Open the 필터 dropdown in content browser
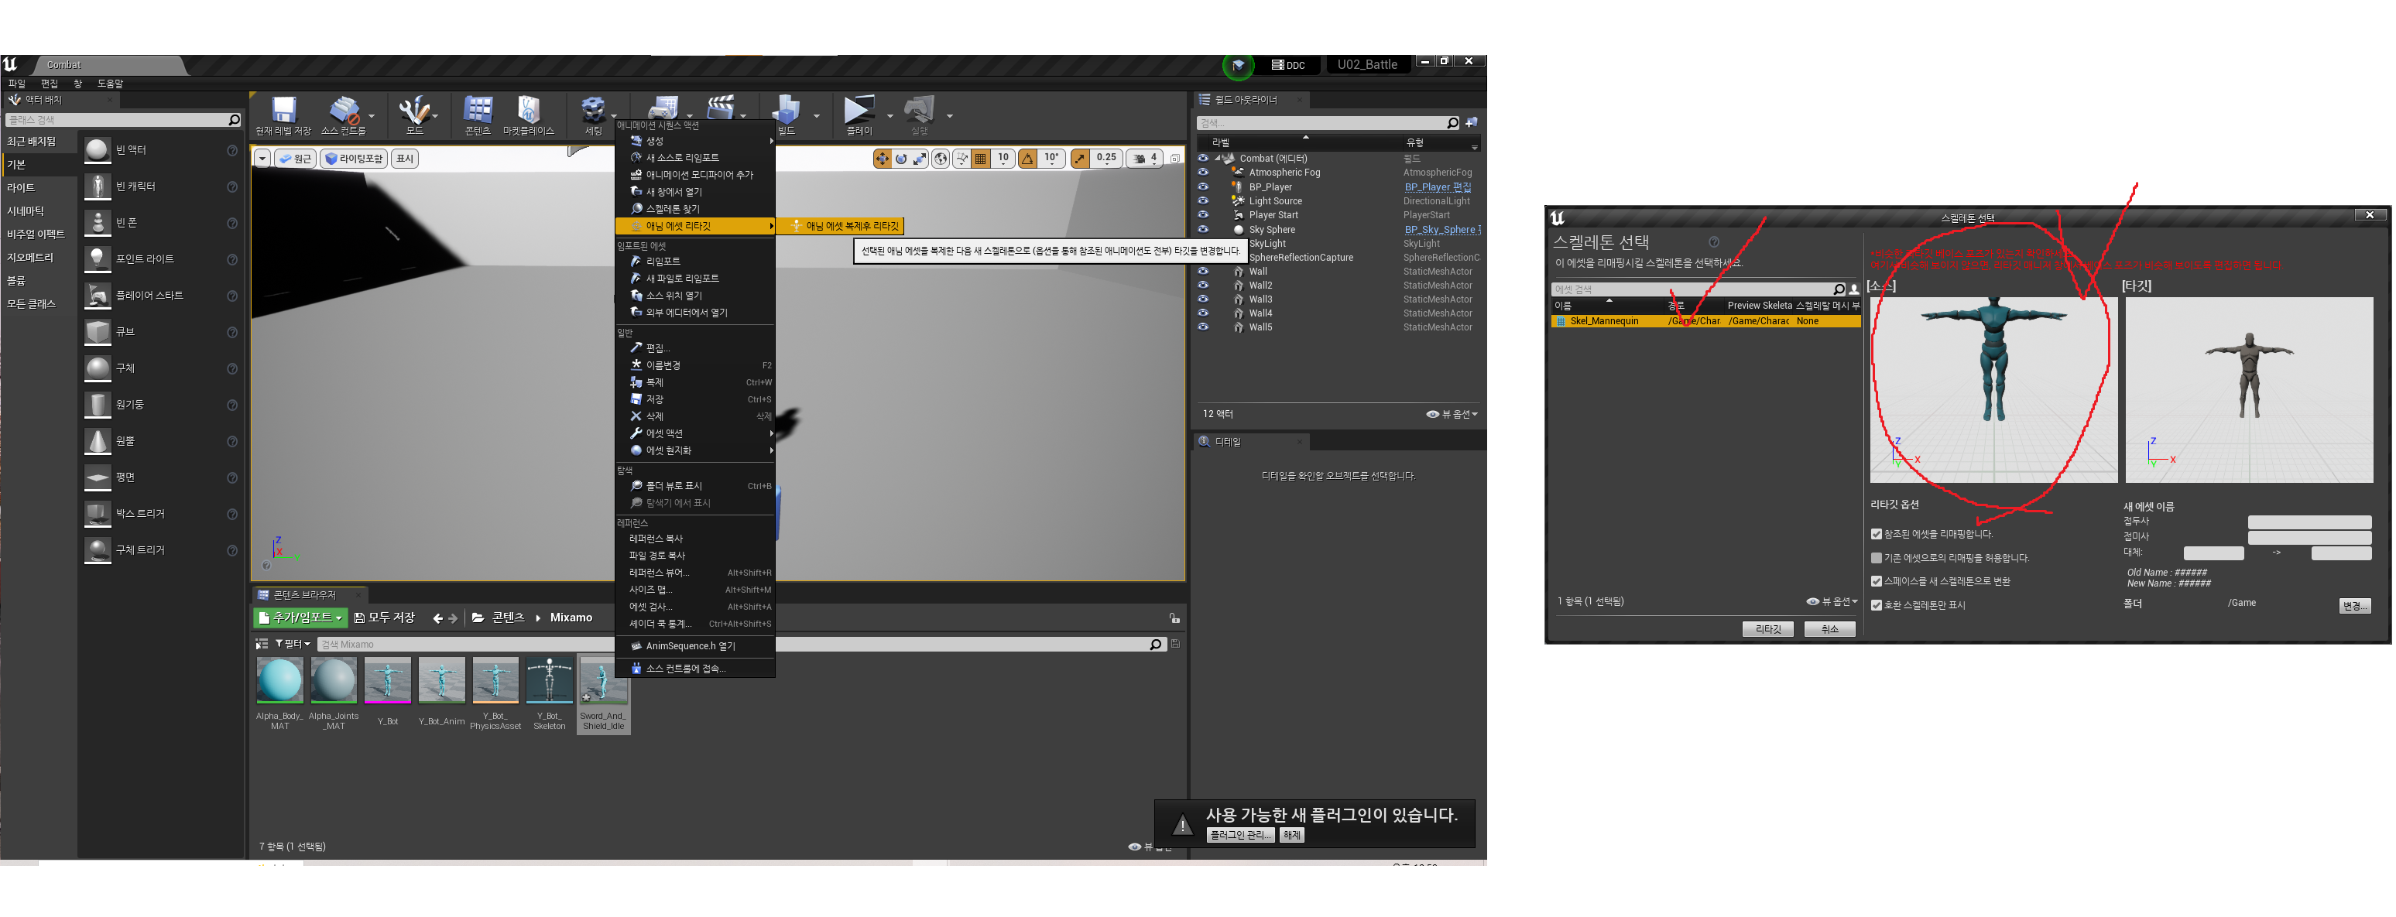This screenshot has height=917, width=2396. [x=292, y=645]
